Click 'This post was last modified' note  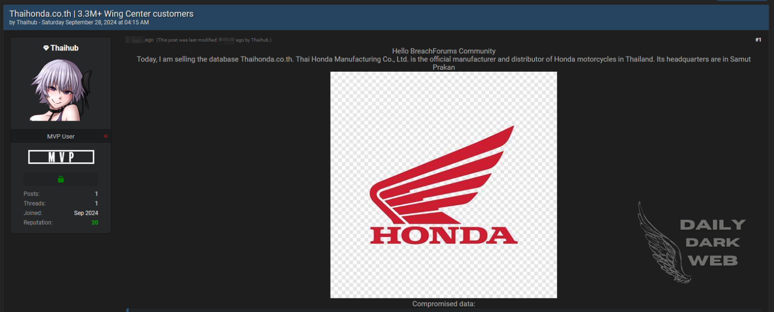pyautogui.click(x=214, y=40)
